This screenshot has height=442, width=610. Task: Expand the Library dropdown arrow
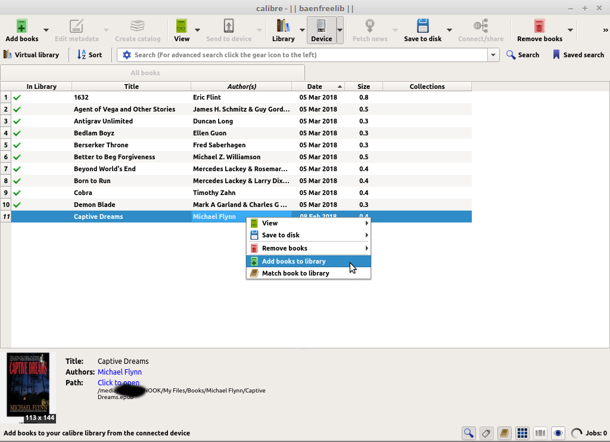tap(302, 30)
